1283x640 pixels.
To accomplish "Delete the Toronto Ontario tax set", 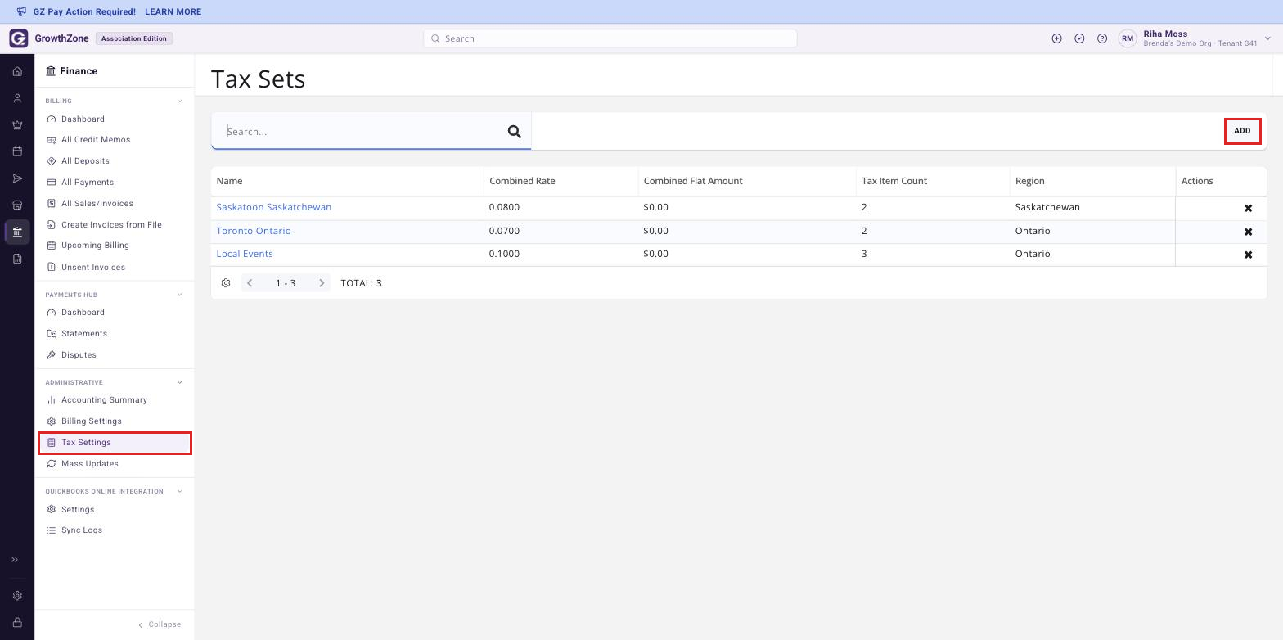I will coord(1248,232).
